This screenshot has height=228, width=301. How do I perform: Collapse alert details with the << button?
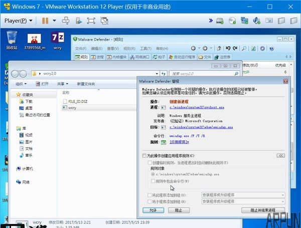(x=281, y=156)
